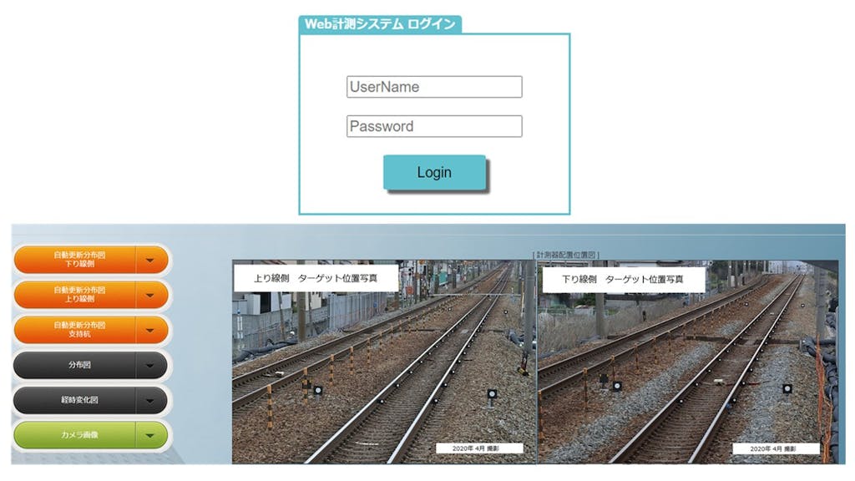Expand the arrow next to 経時変化図

pos(150,401)
